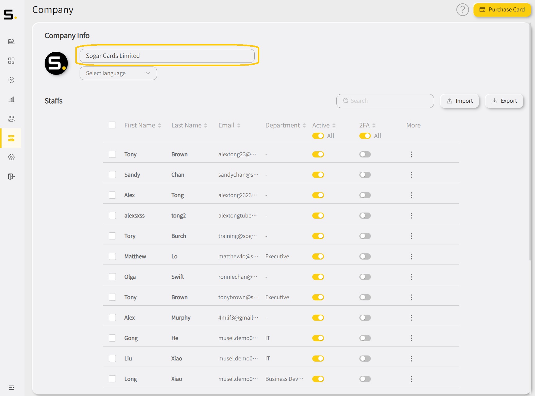Click the Export button
This screenshot has height=396, width=535.
504,101
